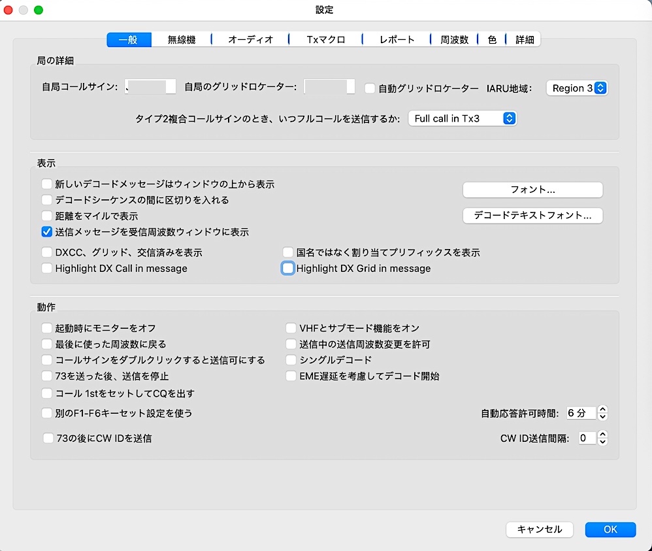The width and height of the screenshot is (652, 551).
Task: Enable 自動グリッドロケーター checkbox
Action: coord(370,88)
